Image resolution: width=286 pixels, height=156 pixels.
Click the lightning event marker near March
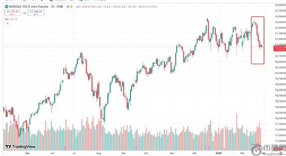(262, 148)
